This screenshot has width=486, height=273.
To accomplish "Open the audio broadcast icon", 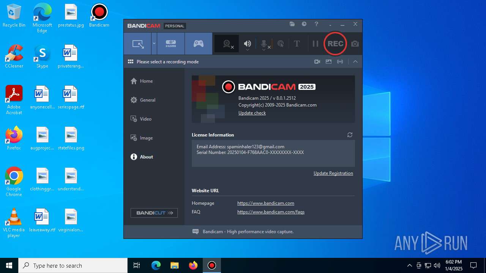I will 340,61.
